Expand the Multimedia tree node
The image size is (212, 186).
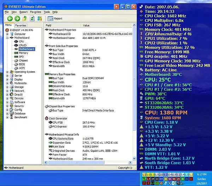(x=7, y=83)
